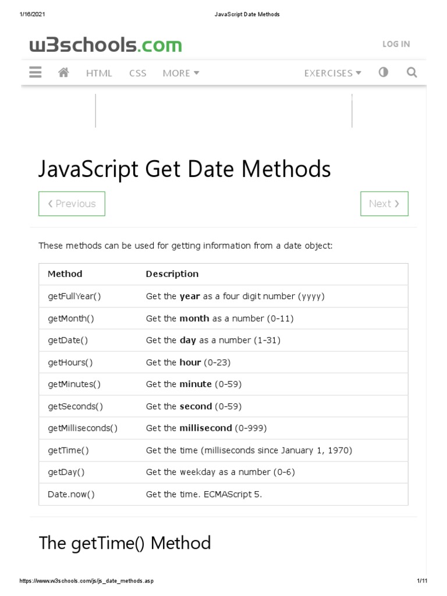Click the LOG IN link
The height and width of the screenshot is (596, 447).
click(x=396, y=44)
